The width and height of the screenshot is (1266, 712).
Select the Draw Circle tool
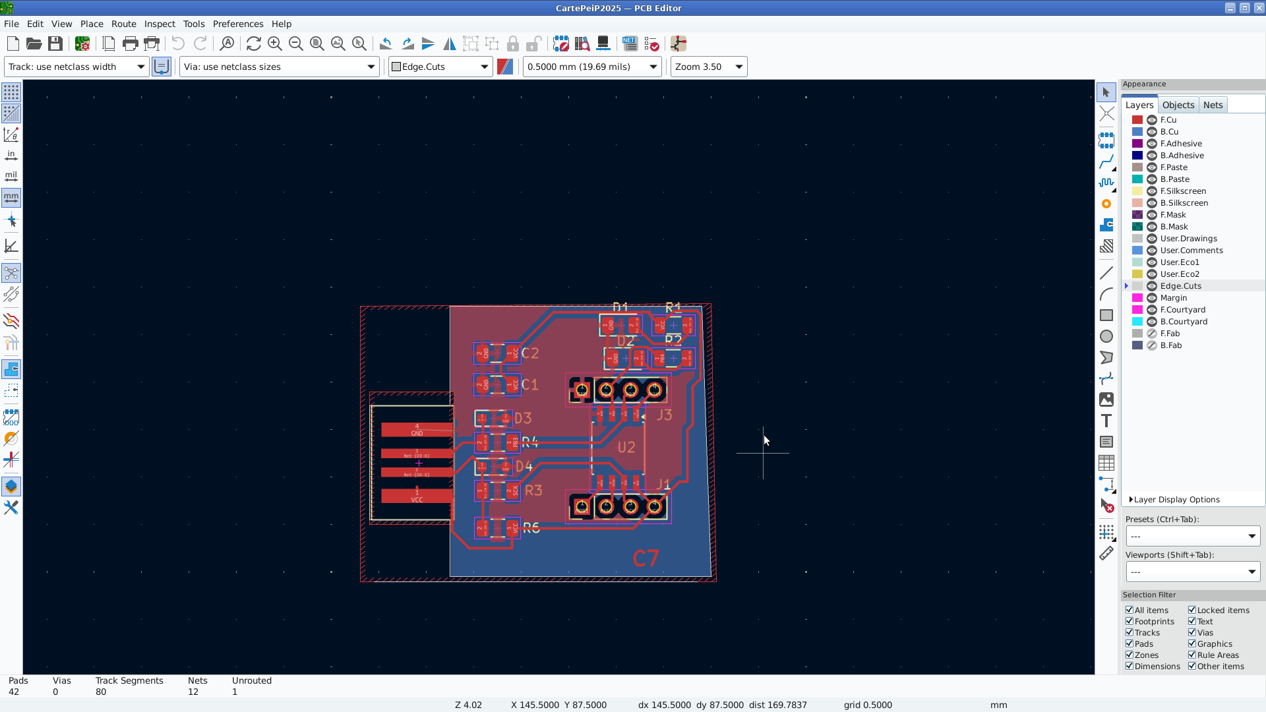point(1106,336)
